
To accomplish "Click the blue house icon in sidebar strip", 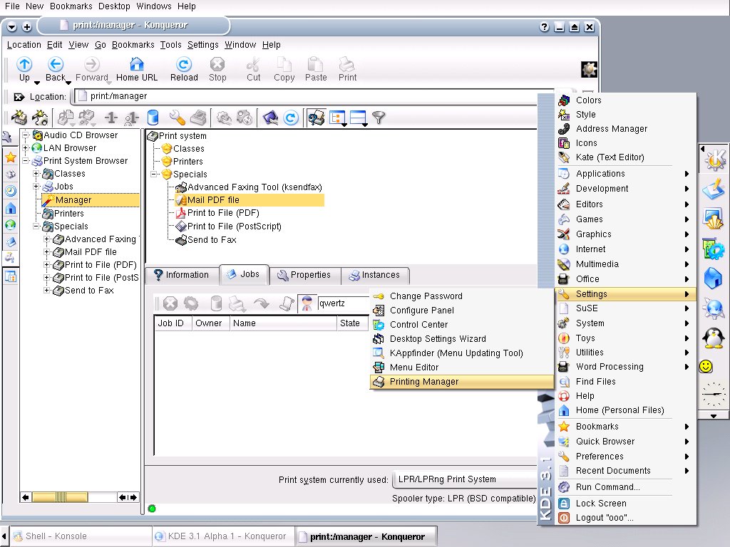I will (10, 208).
